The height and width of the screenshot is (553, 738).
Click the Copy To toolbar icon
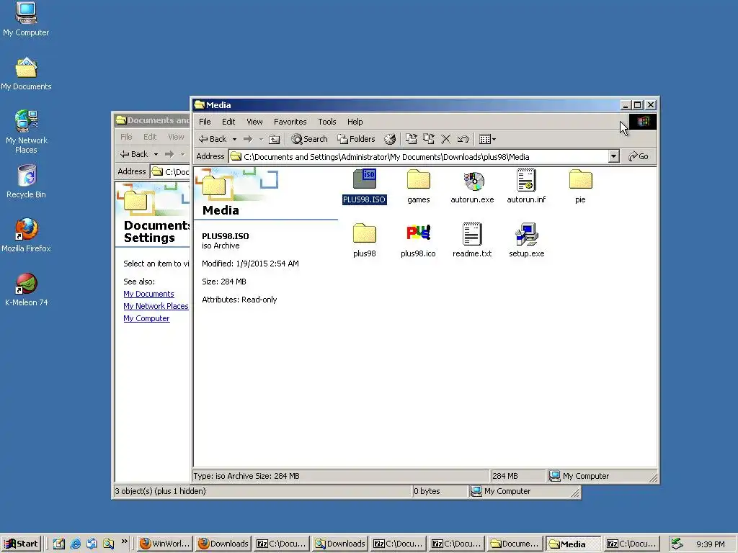(x=428, y=139)
